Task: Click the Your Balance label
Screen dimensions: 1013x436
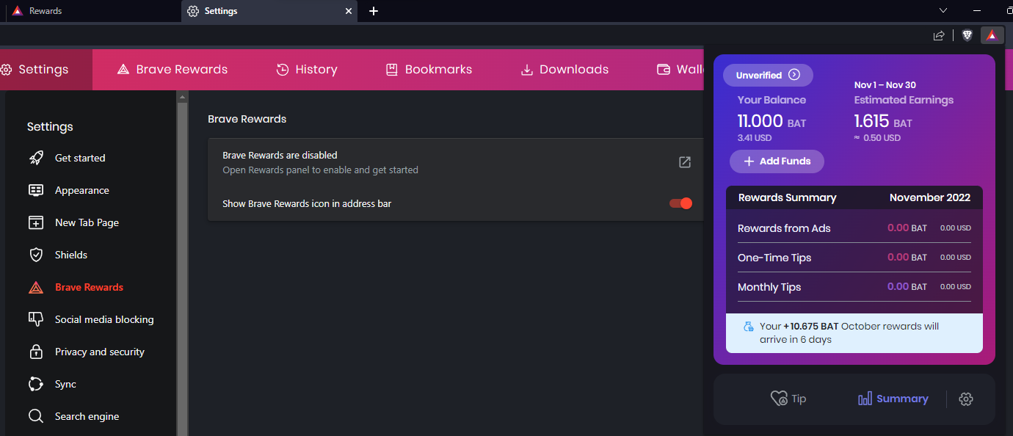Action: point(771,100)
